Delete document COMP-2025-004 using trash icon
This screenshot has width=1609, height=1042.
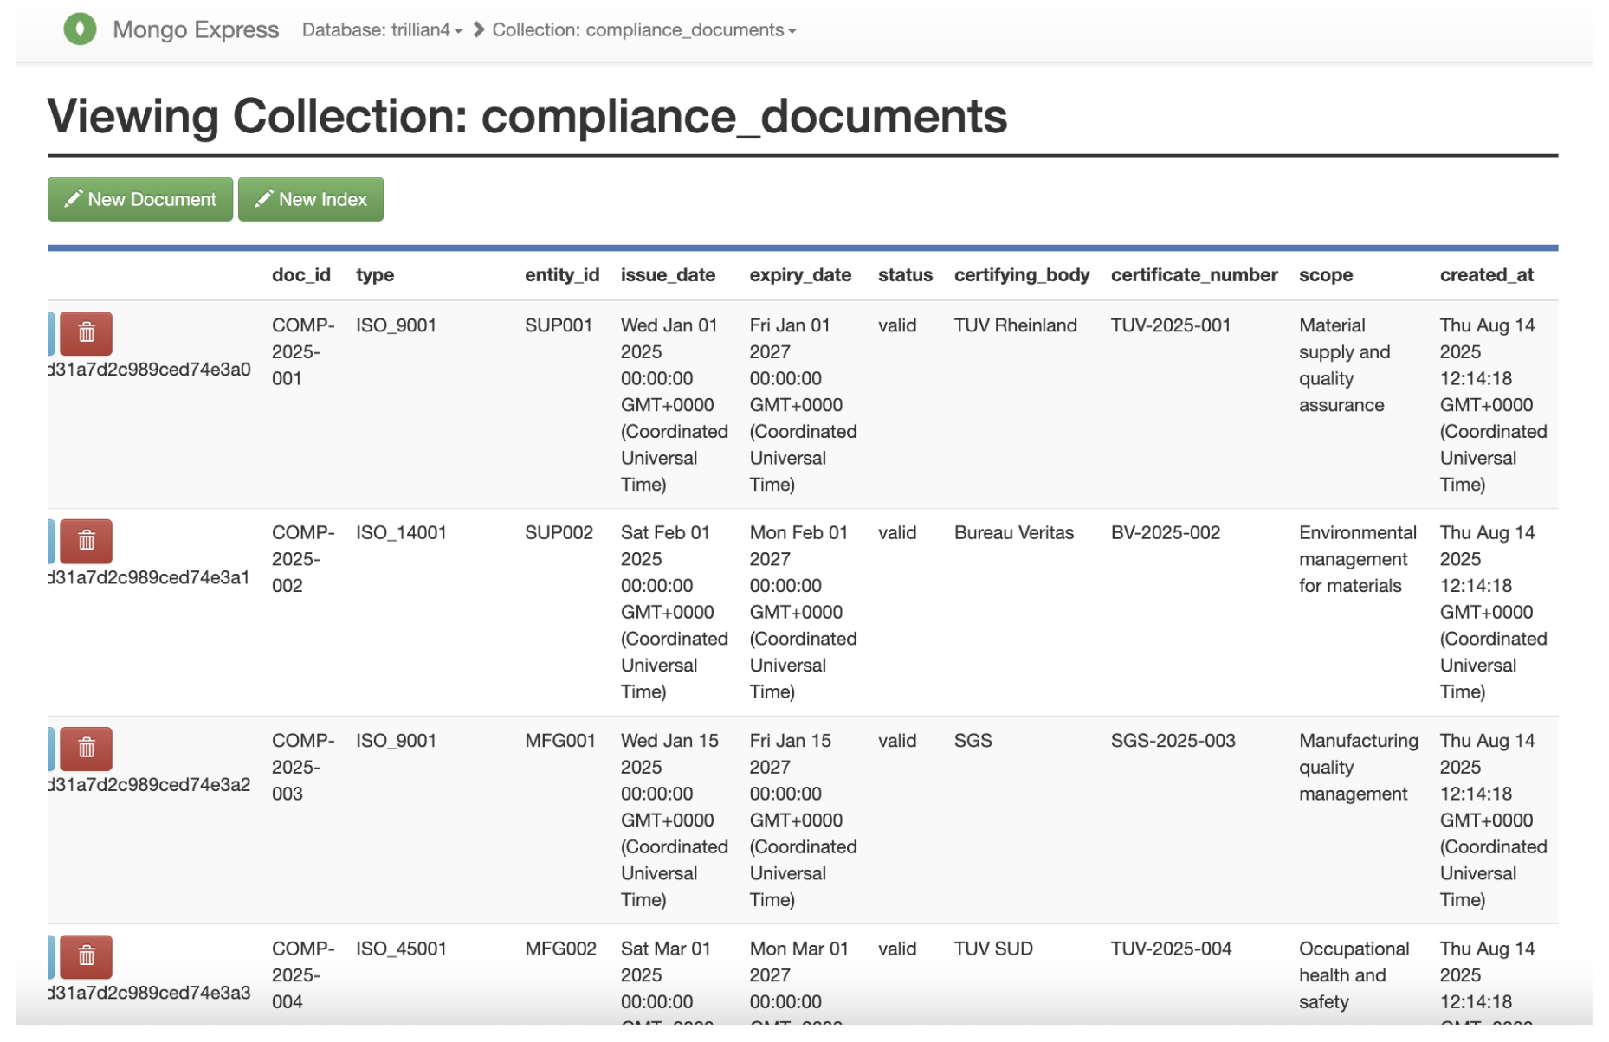pos(86,956)
